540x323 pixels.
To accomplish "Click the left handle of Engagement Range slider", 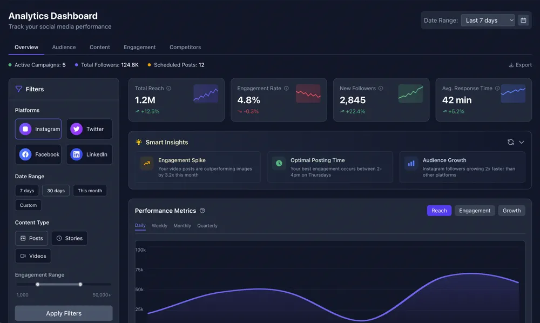I will point(37,284).
